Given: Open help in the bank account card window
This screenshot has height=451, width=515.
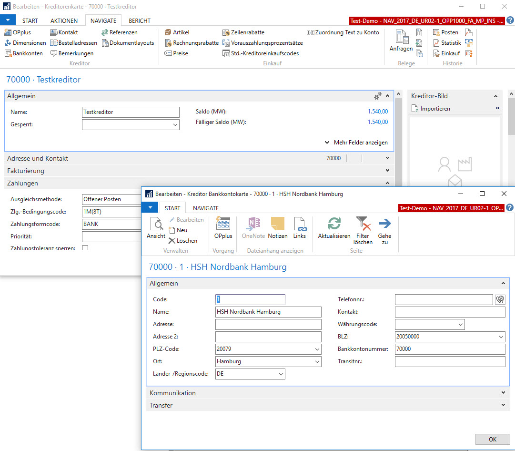Looking at the screenshot, I should click(x=510, y=208).
